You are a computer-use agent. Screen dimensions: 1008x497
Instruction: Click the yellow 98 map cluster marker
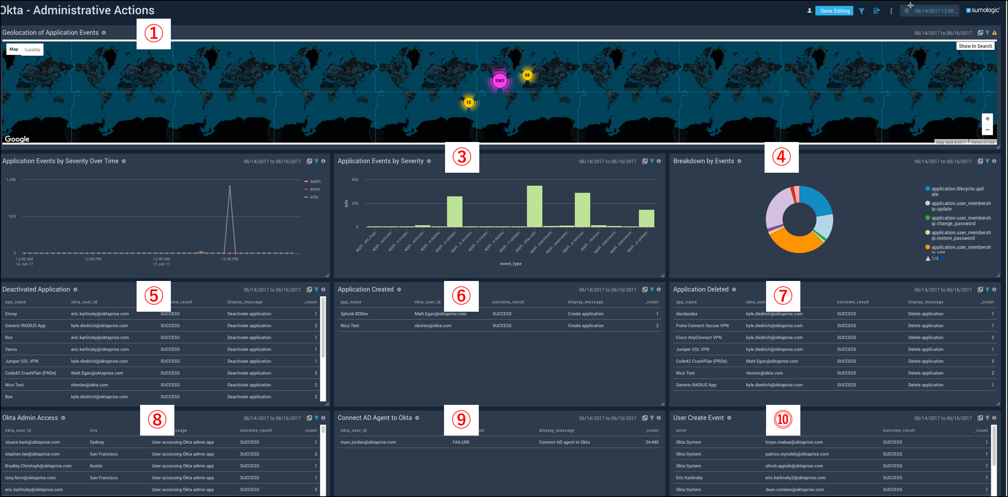[x=527, y=75]
